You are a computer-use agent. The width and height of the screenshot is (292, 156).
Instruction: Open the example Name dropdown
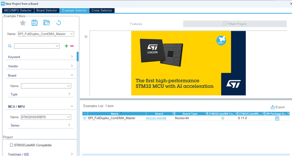click(71, 34)
